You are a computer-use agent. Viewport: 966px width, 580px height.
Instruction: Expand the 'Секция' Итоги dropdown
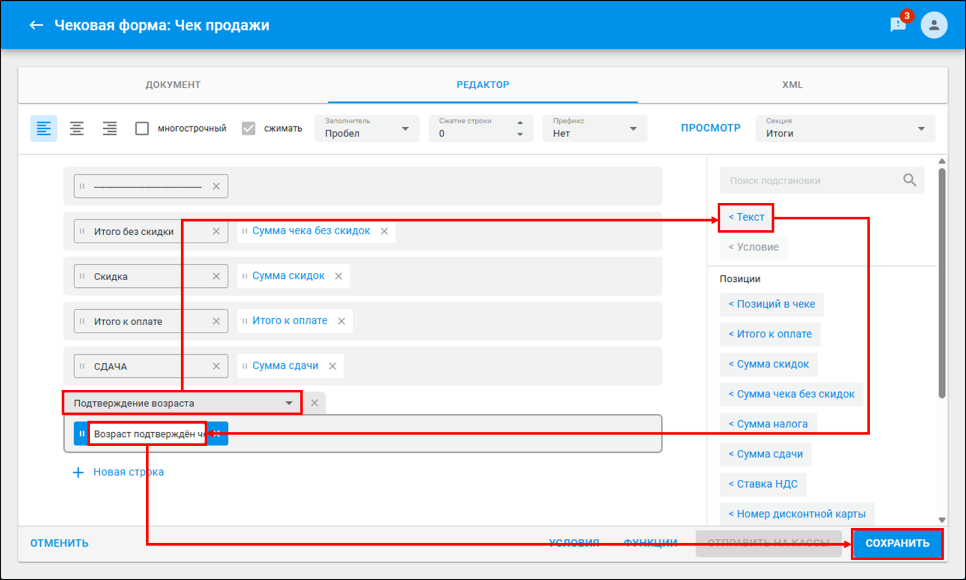(845, 129)
